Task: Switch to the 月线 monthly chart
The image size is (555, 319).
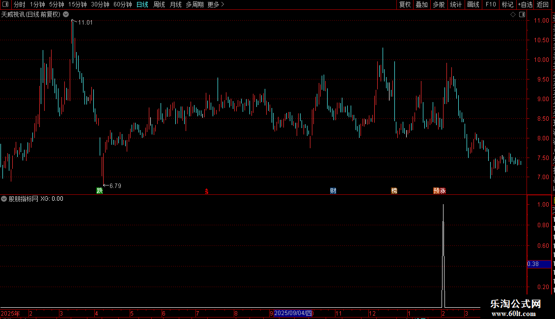Action: (175, 4)
